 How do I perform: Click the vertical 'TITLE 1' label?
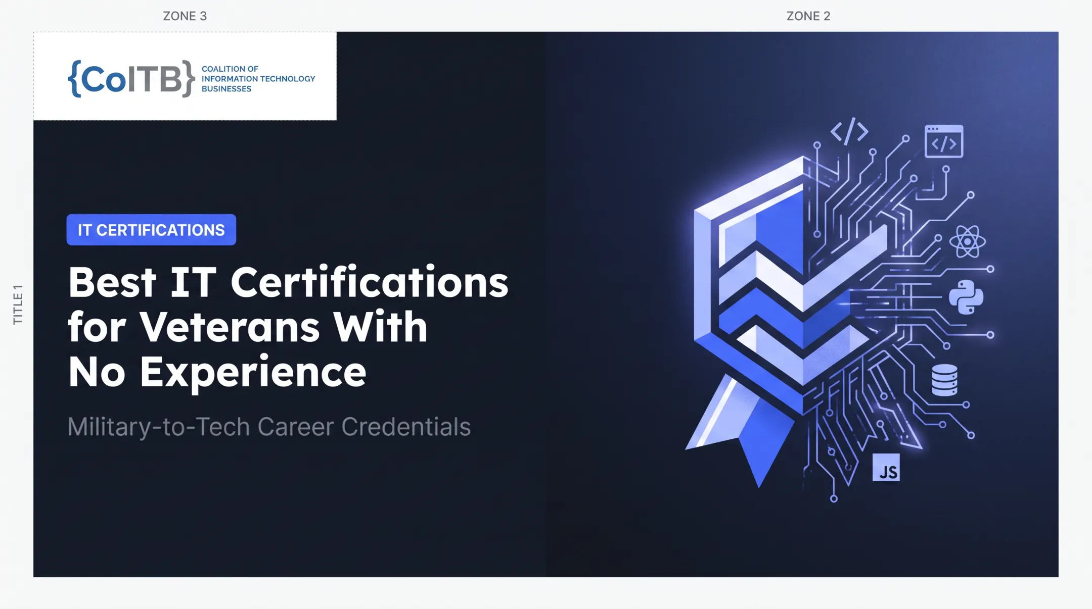tap(18, 304)
